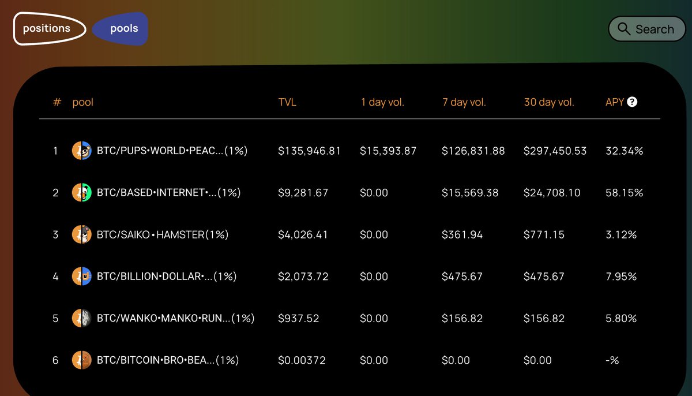Click the 5.80% APY value
This screenshot has width=692, height=396.
pos(621,318)
